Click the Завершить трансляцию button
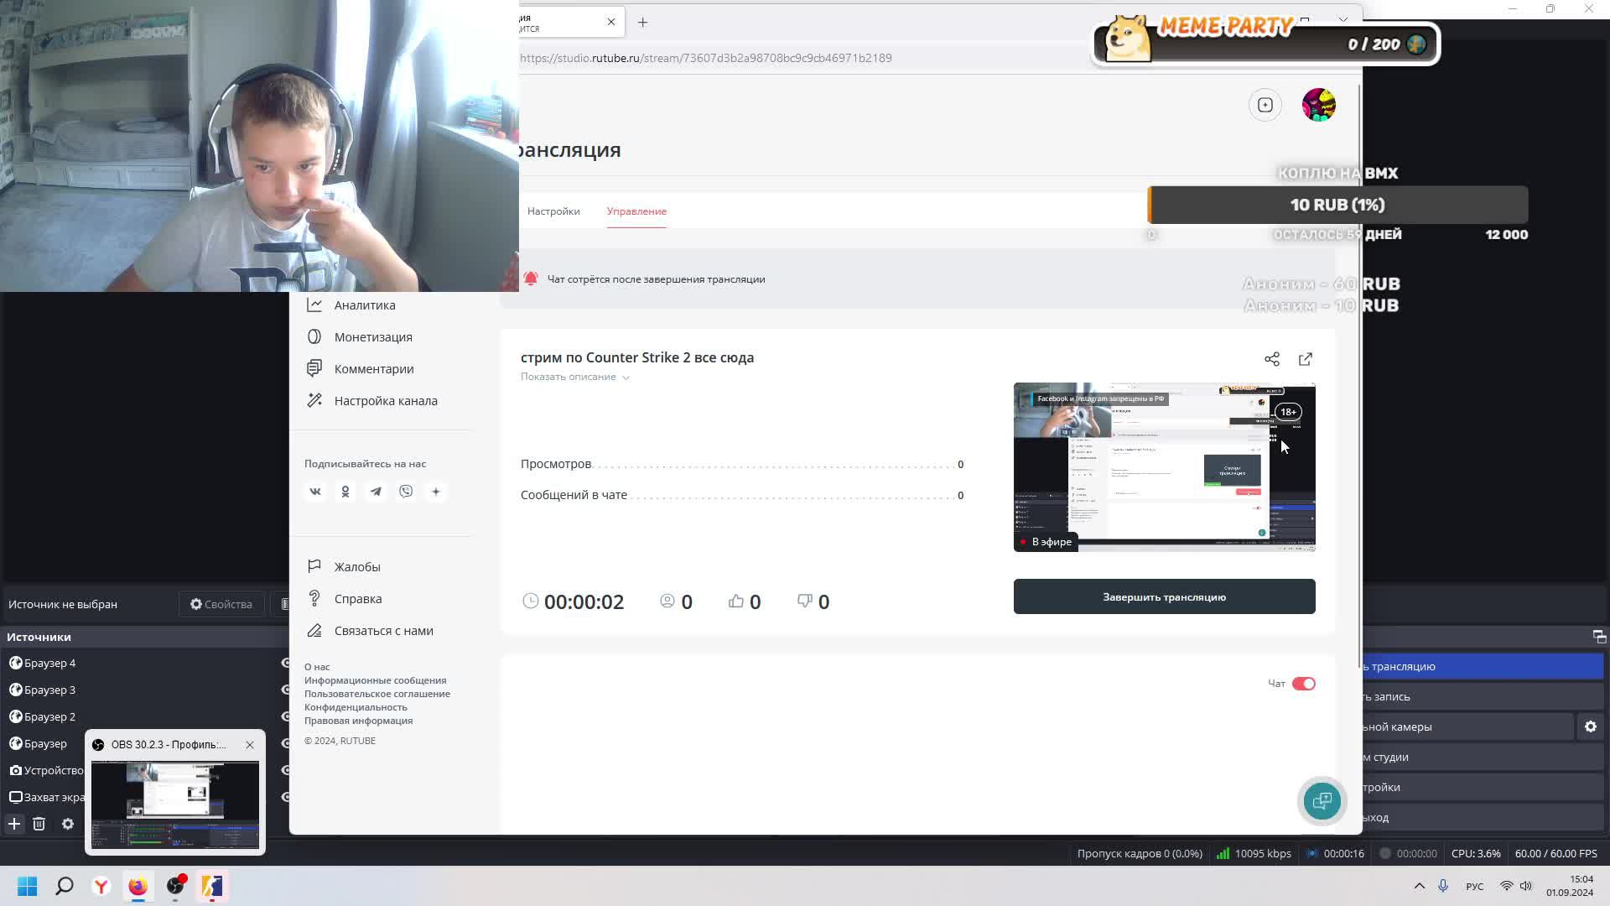The image size is (1610, 906). coord(1164,596)
